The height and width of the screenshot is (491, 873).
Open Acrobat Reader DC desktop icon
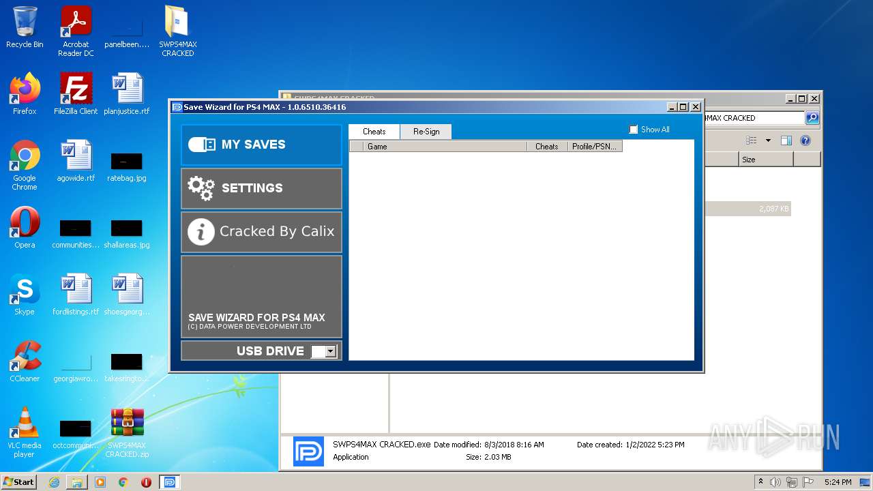(76, 31)
